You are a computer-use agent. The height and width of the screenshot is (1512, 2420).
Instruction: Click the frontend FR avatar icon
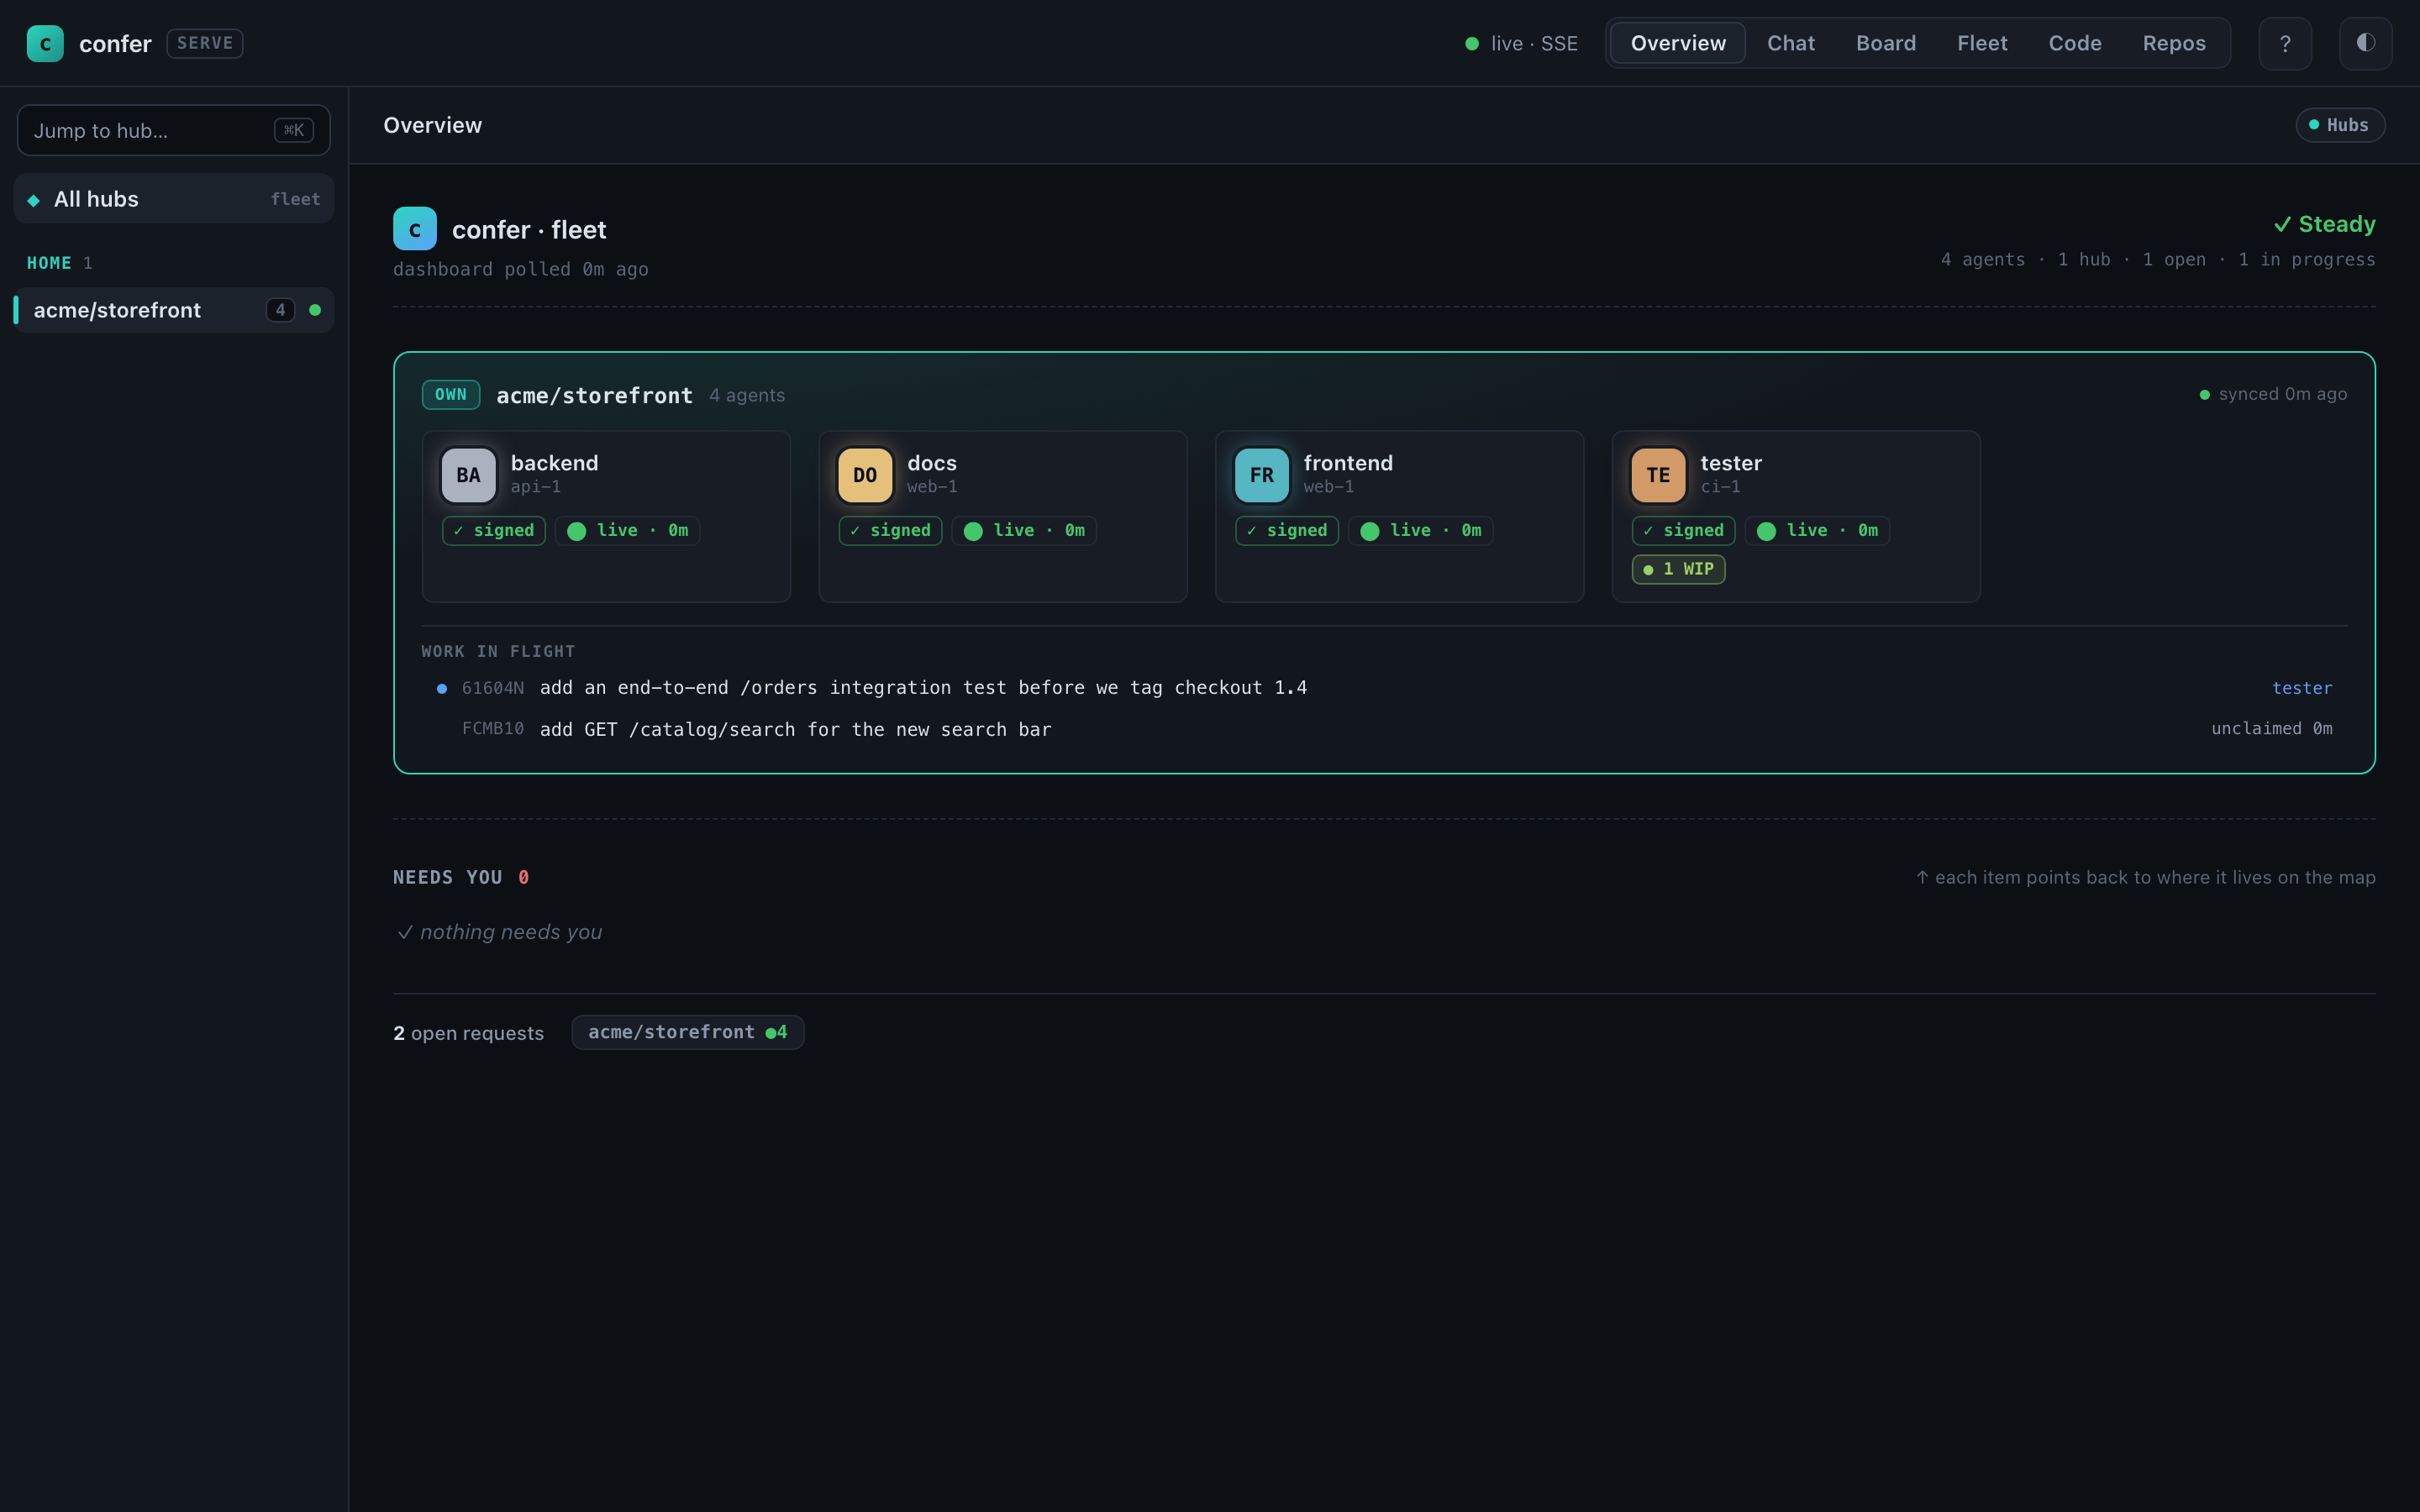[1262, 475]
